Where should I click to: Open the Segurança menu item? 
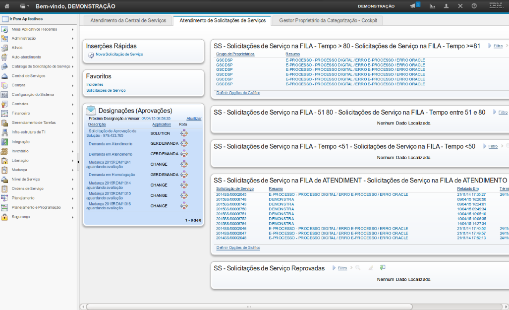tap(20, 217)
